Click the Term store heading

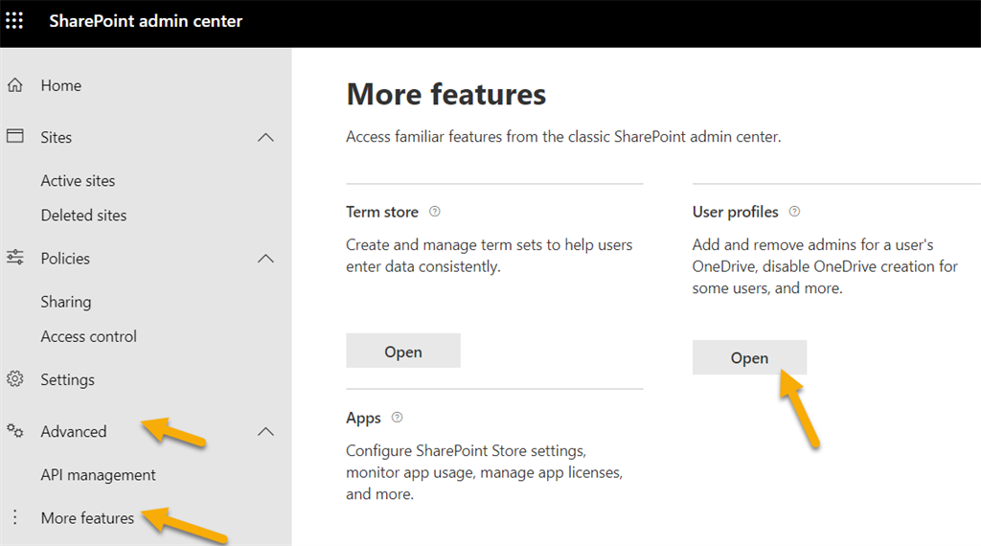click(382, 212)
